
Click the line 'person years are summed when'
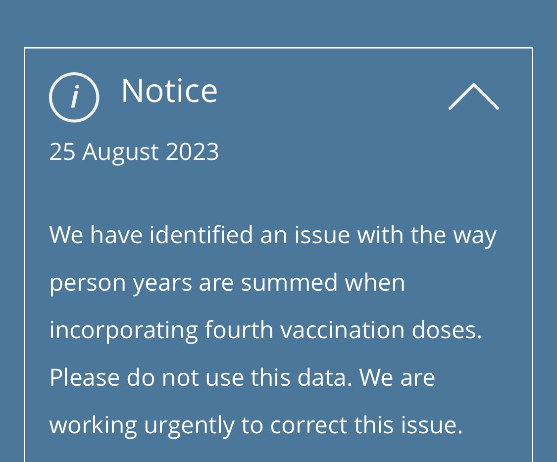(227, 283)
